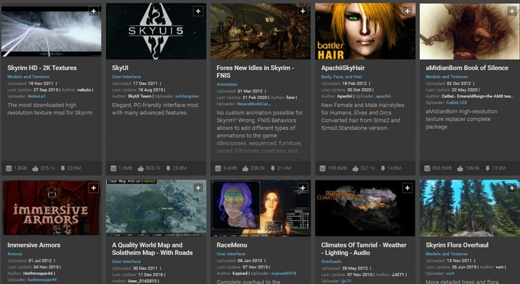The image size is (520, 284).
Task: Open the Immersive Armors banner thumbnail
Action: click(x=51, y=208)
